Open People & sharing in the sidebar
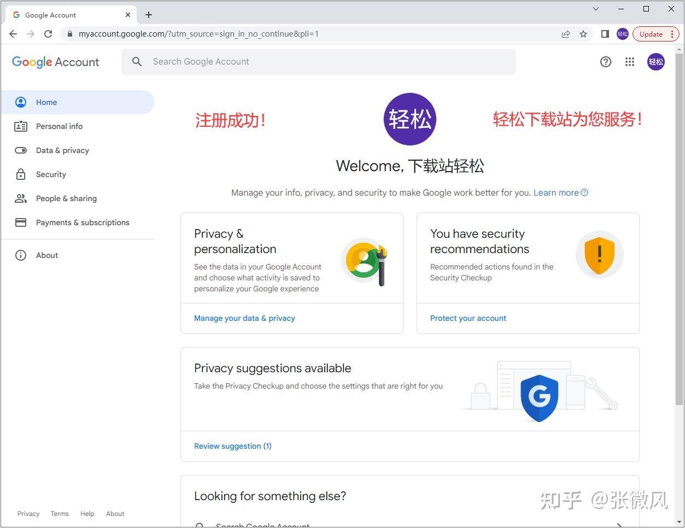 78,198
